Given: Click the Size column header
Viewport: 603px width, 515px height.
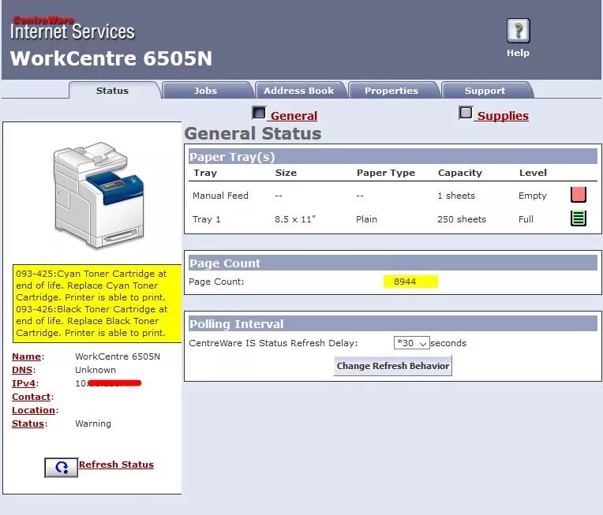Looking at the screenshot, I should coord(286,173).
